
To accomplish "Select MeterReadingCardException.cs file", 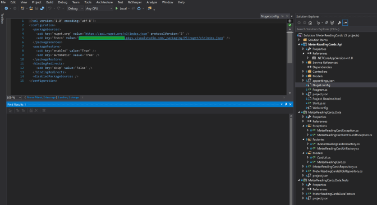I will [338, 131].
